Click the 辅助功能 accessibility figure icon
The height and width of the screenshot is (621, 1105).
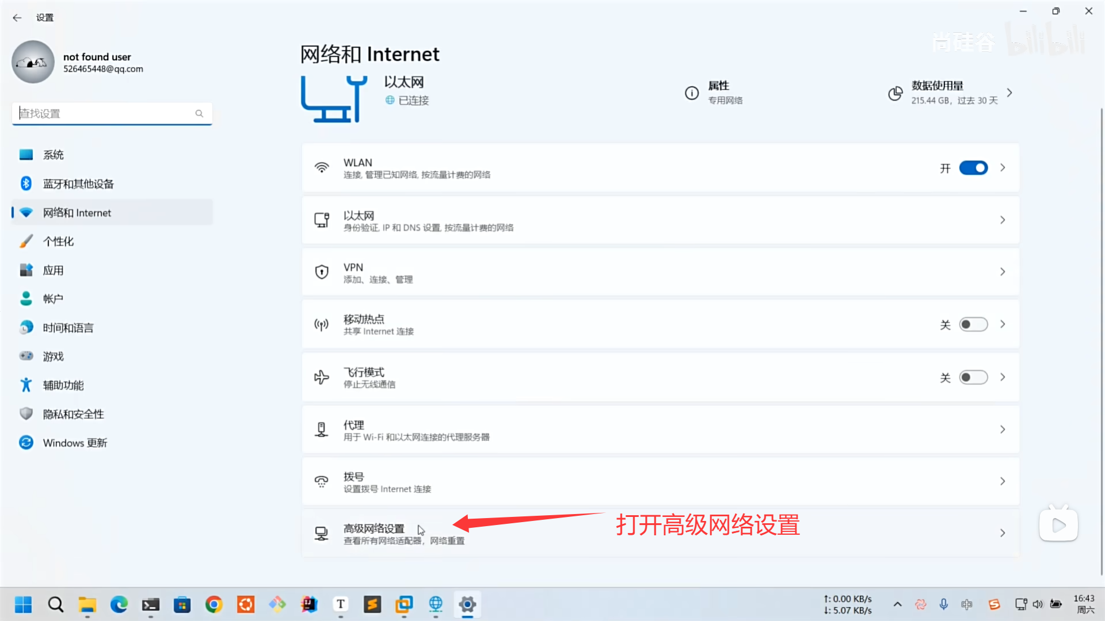point(26,385)
